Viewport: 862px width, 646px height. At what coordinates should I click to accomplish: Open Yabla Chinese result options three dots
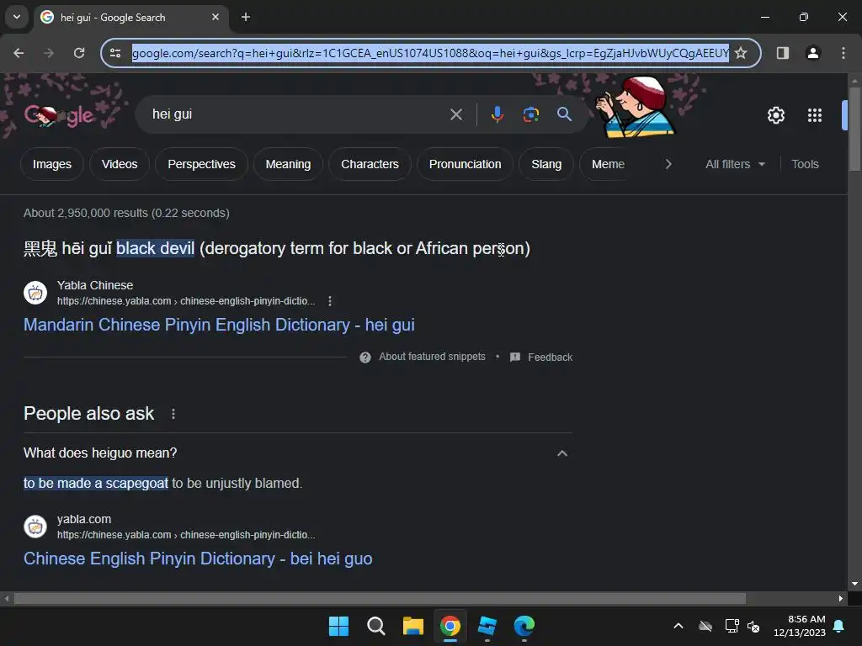click(x=330, y=301)
